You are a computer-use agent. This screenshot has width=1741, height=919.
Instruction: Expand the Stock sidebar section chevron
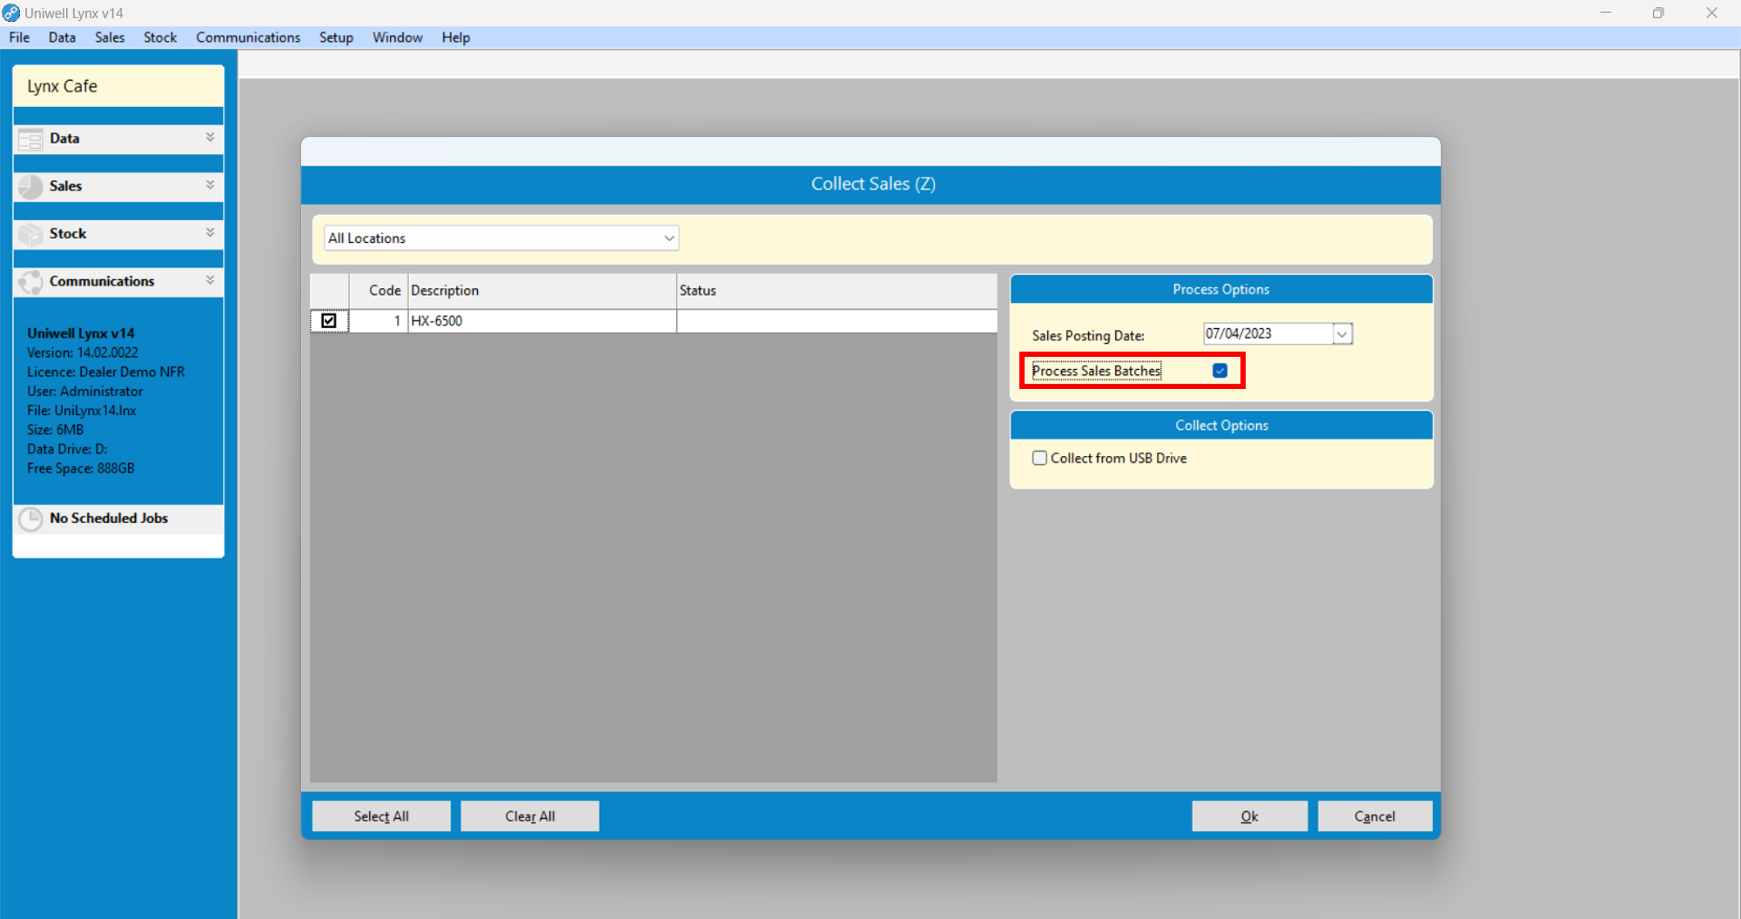pos(210,232)
